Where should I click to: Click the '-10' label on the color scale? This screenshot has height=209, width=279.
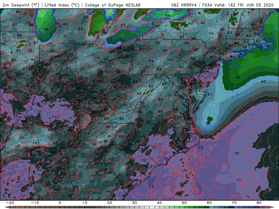(35, 203)
